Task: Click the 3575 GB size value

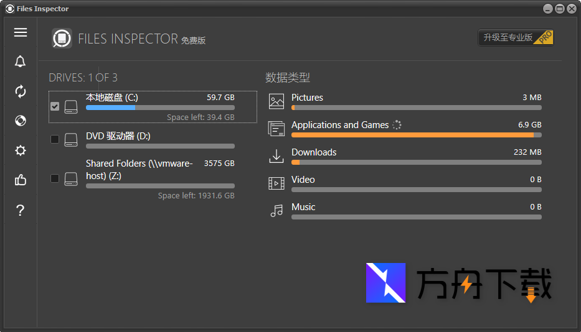Action: coord(219,164)
